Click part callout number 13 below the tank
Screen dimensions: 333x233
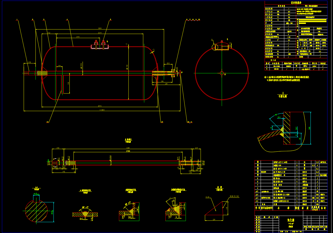tap(162, 122)
